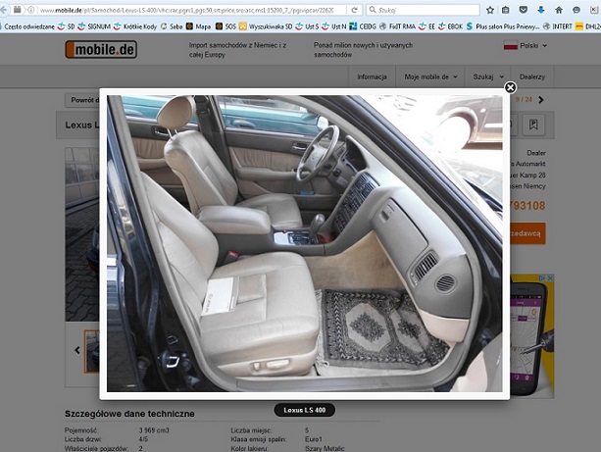Open the chat bubble toolbar icon
Screen dimensions: 601x452
576,10
